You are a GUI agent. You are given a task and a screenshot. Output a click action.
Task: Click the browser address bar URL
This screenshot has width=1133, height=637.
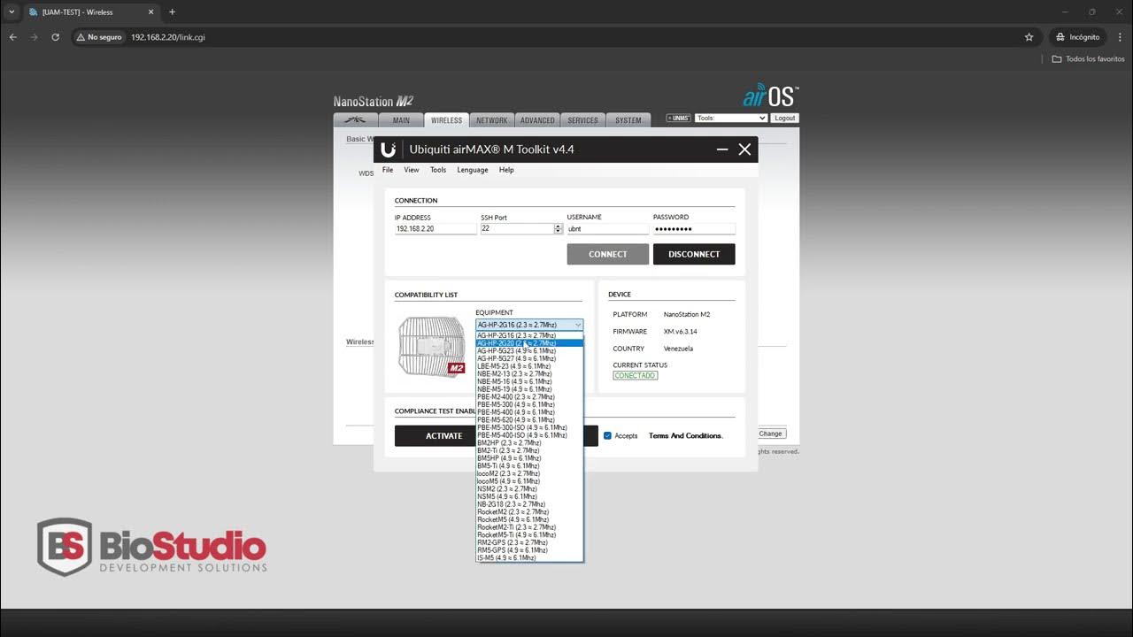coord(168,37)
